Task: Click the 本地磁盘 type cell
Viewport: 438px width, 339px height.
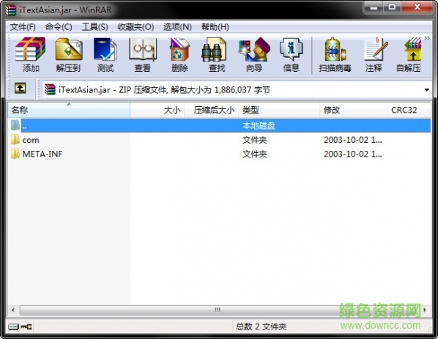Action: [259, 126]
